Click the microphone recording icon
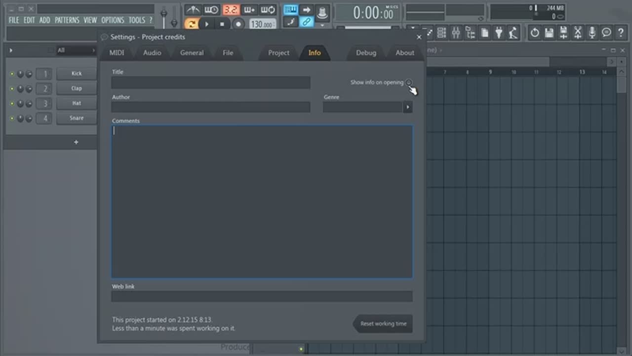The height and width of the screenshot is (356, 632). click(592, 33)
